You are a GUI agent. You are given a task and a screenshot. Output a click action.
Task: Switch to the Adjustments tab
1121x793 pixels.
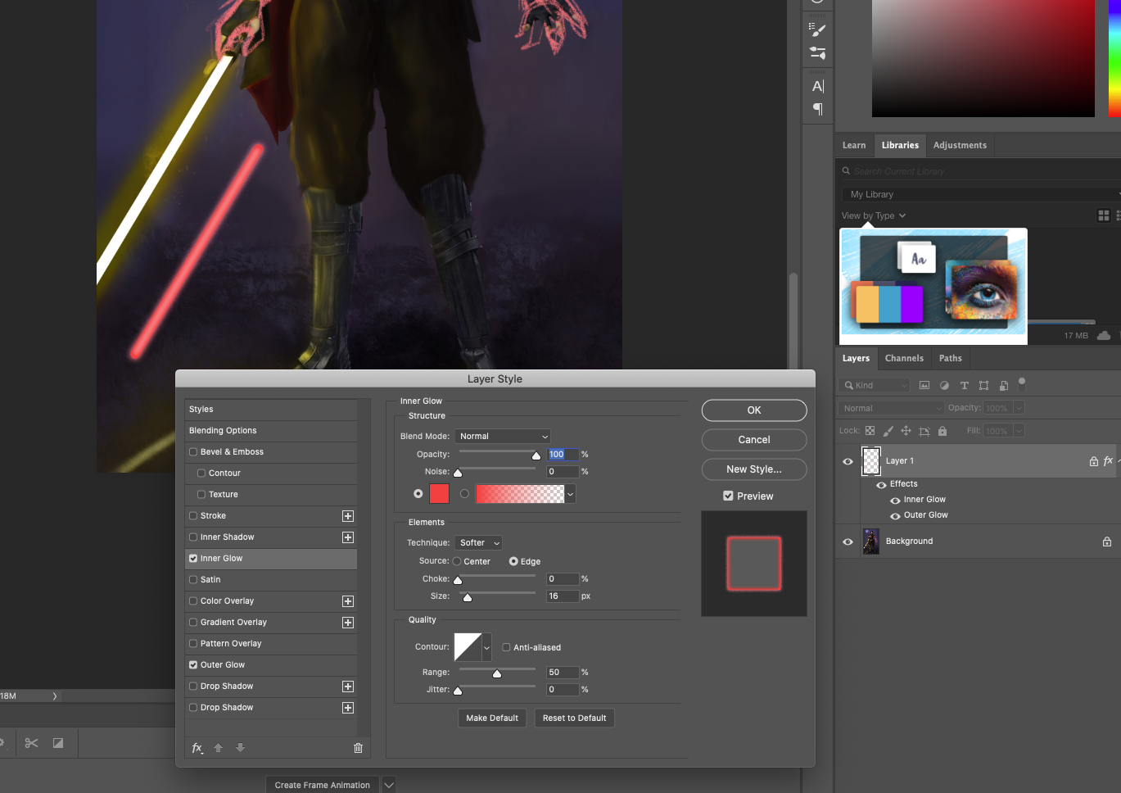click(960, 146)
